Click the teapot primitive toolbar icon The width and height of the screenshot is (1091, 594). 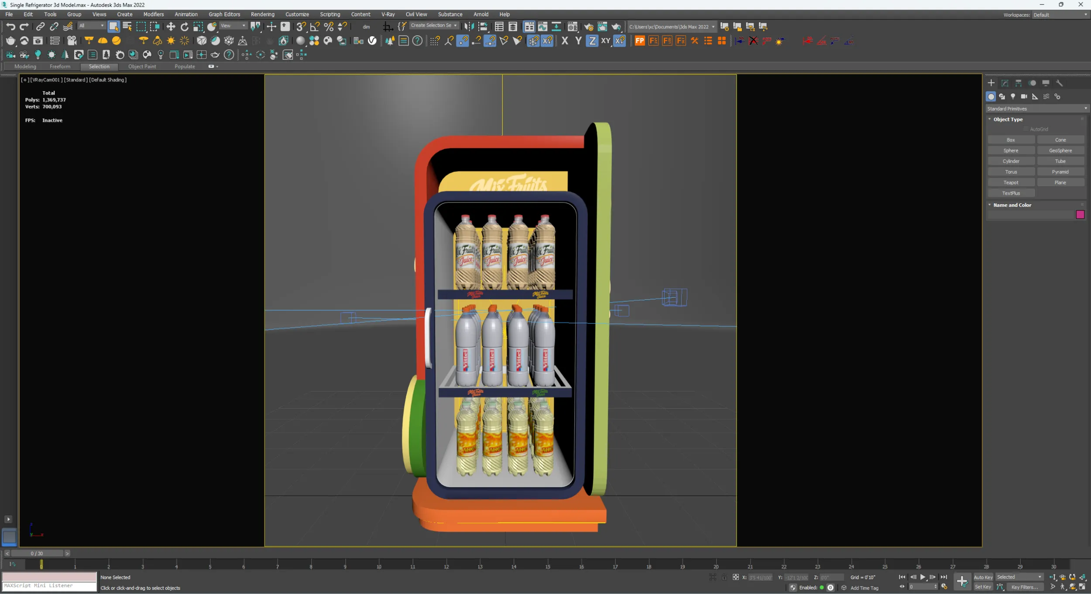point(10,41)
